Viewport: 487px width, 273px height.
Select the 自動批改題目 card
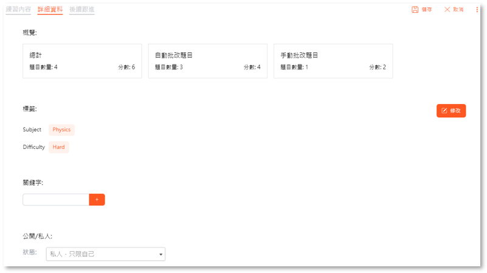(x=207, y=61)
